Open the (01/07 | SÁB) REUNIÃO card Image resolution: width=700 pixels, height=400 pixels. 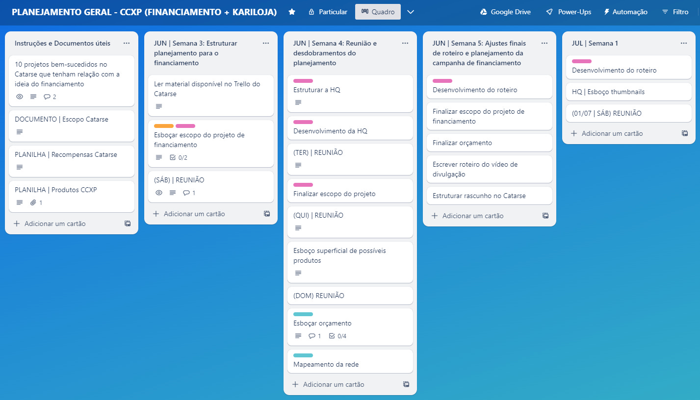[629, 113]
